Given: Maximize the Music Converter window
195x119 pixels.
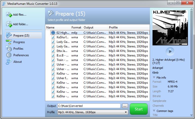Looking at the screenshot, I should pyautogui.click(x=178, y=3).
